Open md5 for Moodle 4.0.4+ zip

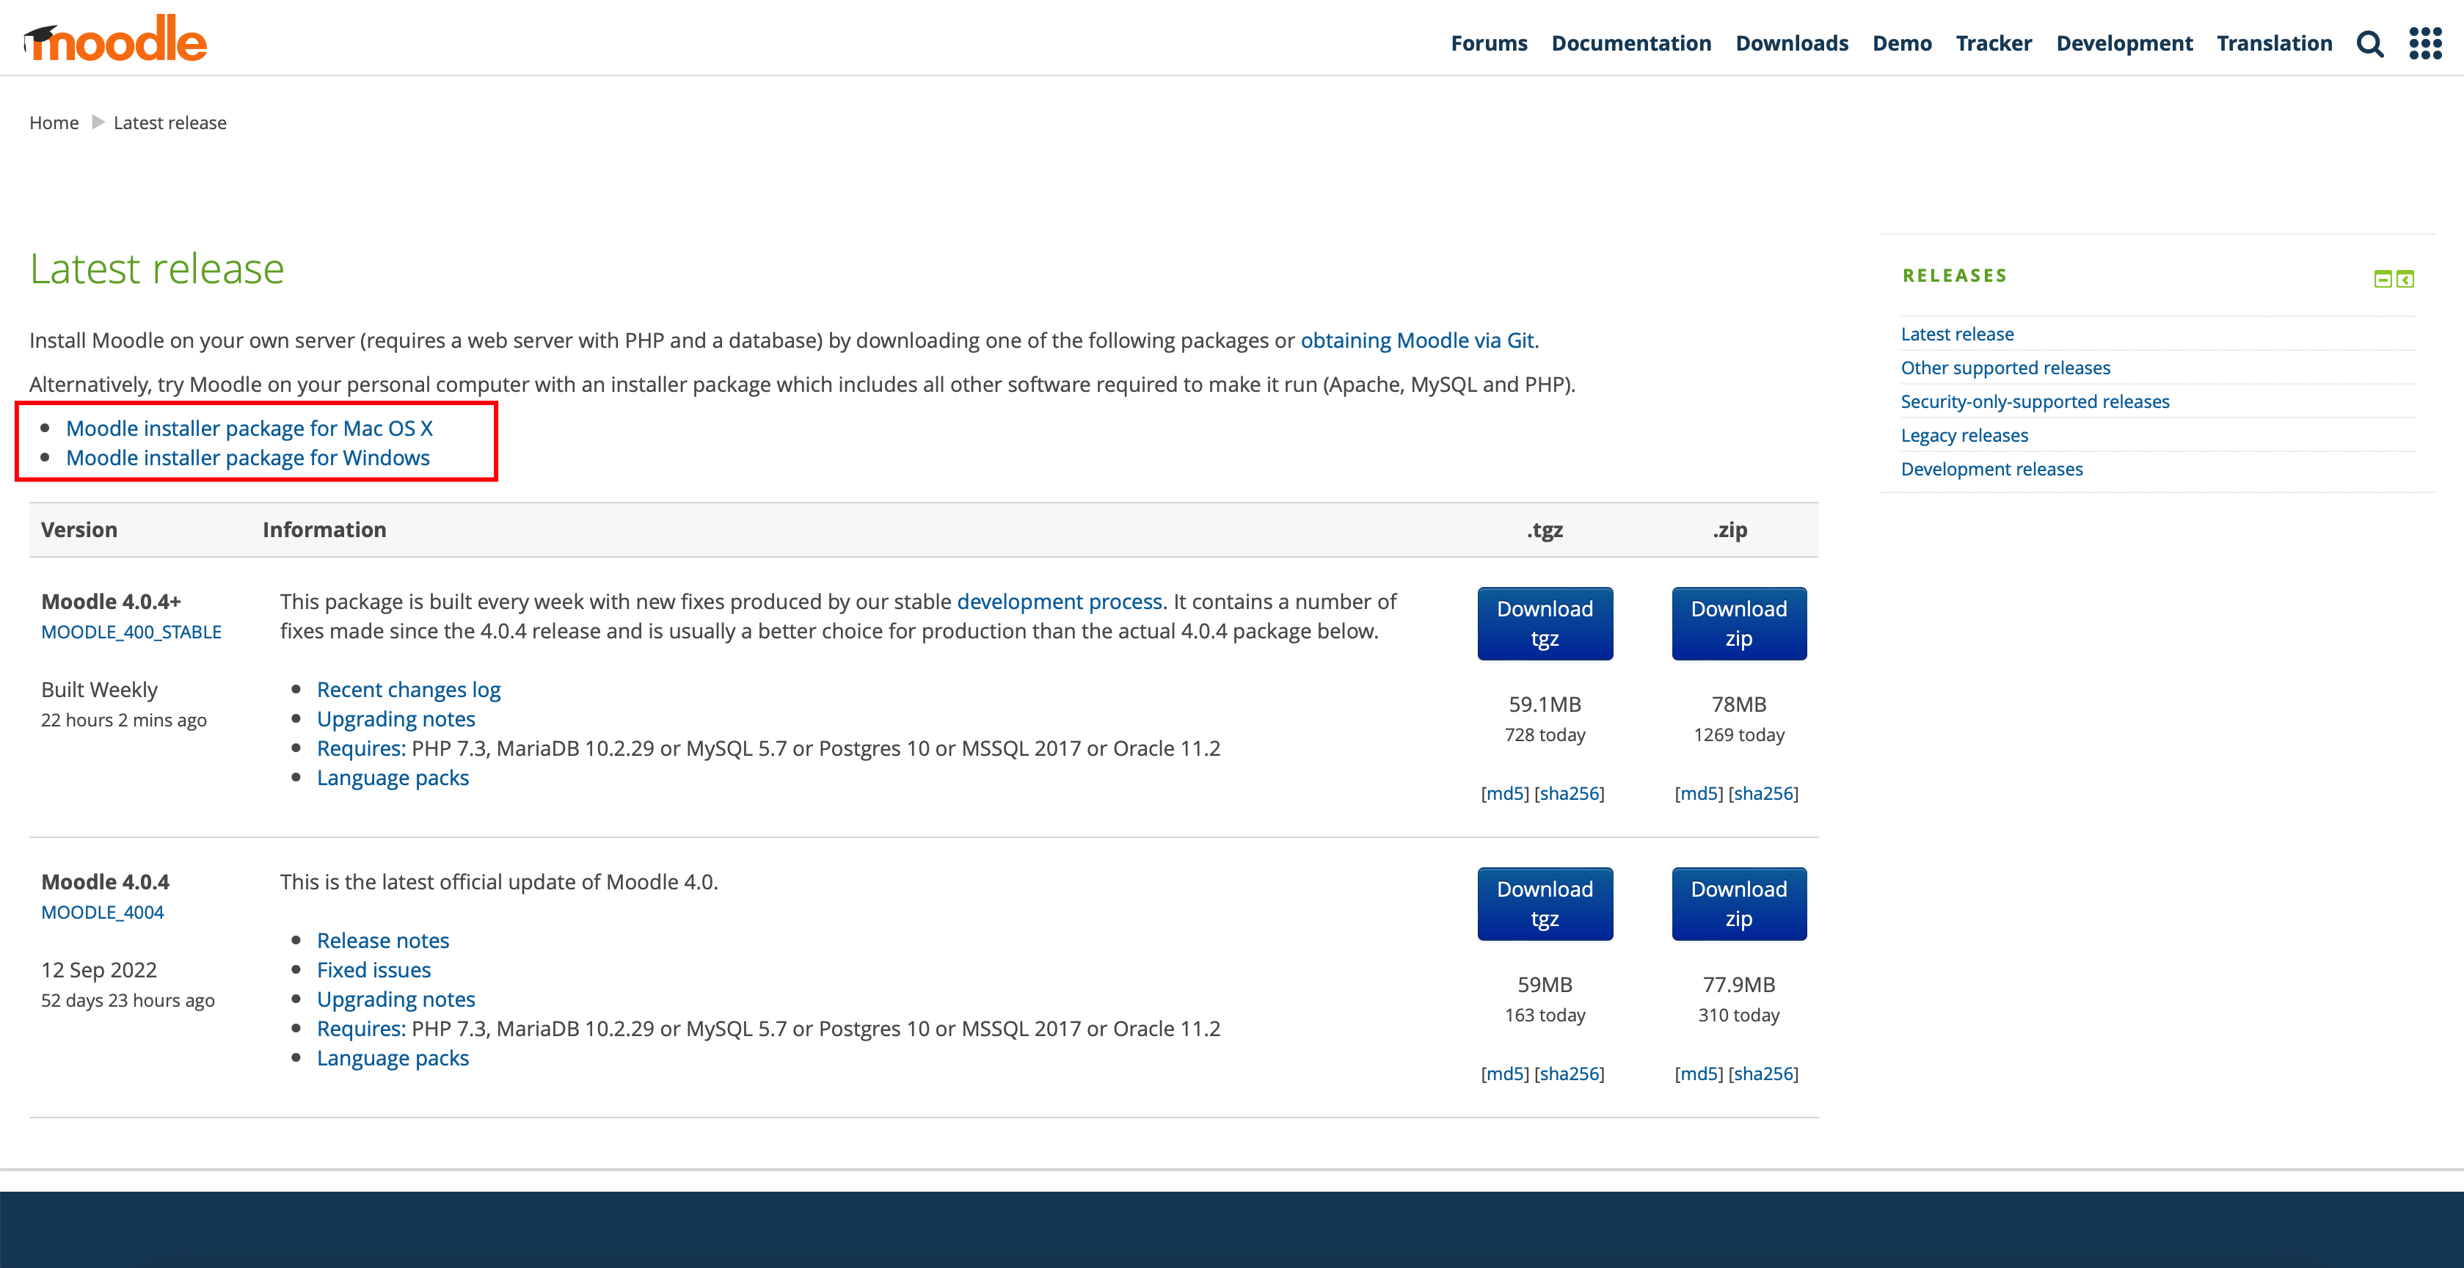(x=1699, y=794)
